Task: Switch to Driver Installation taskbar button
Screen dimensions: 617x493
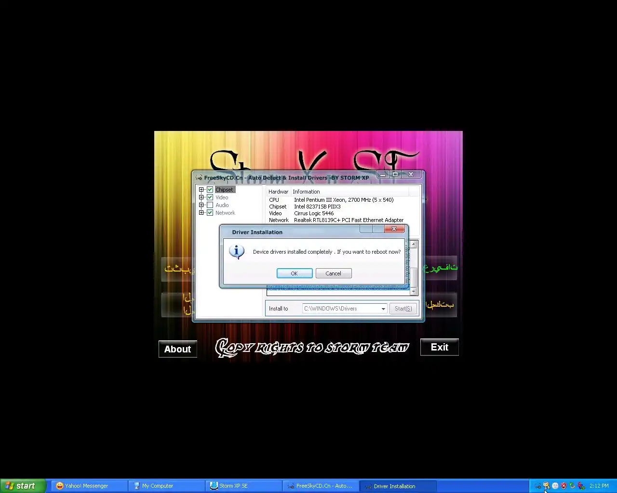Action: pos(398,486)
